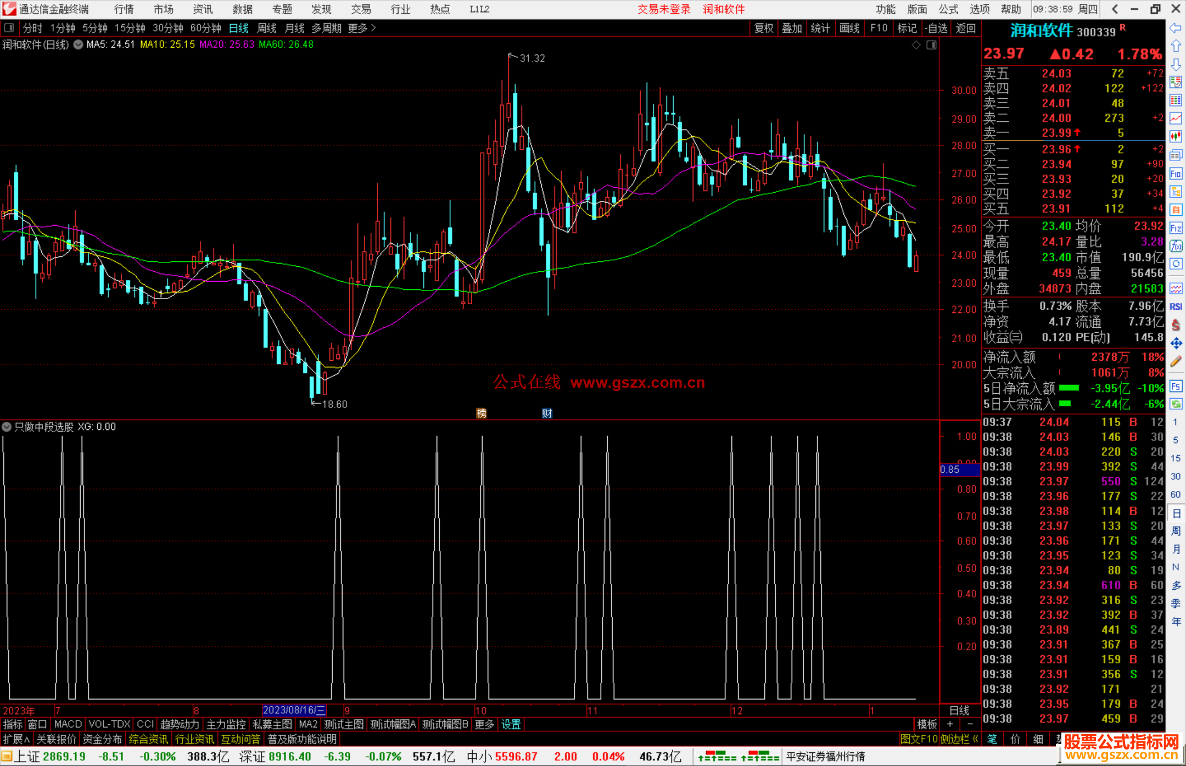Toggle the panel icon left of 分时

coord(9,28)
